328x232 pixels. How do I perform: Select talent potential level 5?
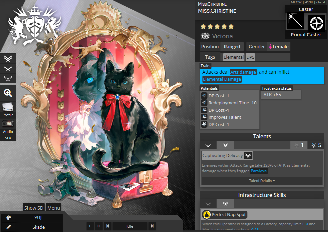(316, 145)
